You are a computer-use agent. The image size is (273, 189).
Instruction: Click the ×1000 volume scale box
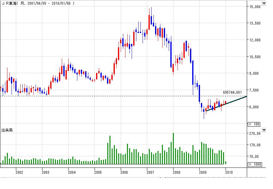coord(254,164)
